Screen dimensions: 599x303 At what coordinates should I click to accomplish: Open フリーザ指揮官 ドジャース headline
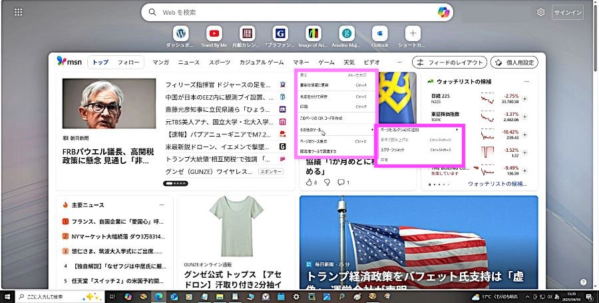[218, 85]
